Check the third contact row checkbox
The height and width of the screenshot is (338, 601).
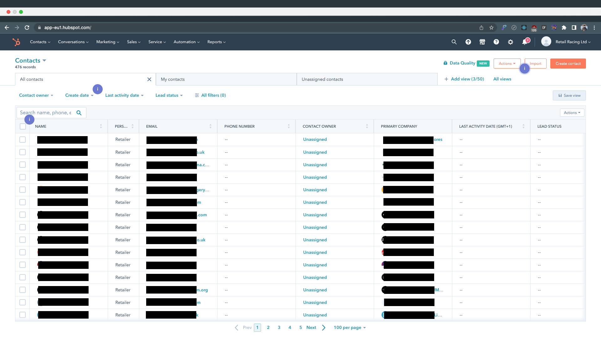coord(23,165)
